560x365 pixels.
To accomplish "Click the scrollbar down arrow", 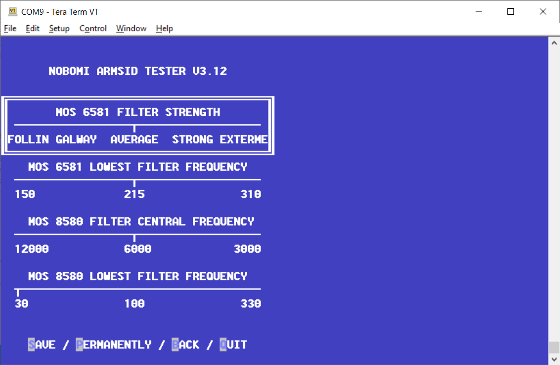I will [x=554, y=359].
